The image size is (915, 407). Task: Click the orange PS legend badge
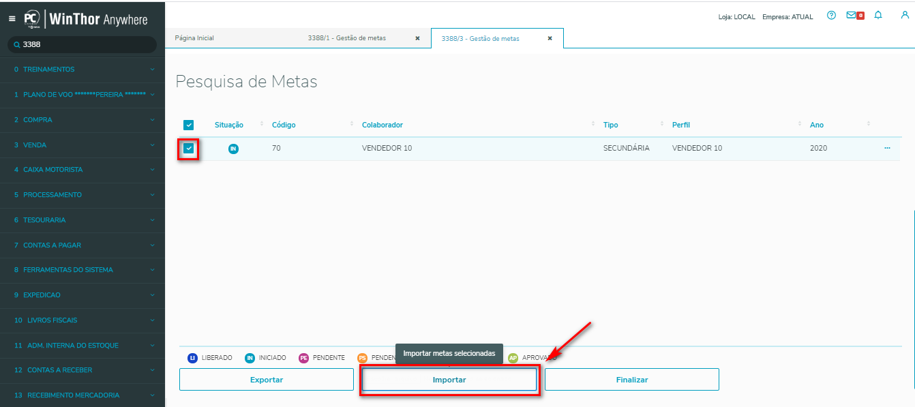pyautogui.click(x=362, y=358)
